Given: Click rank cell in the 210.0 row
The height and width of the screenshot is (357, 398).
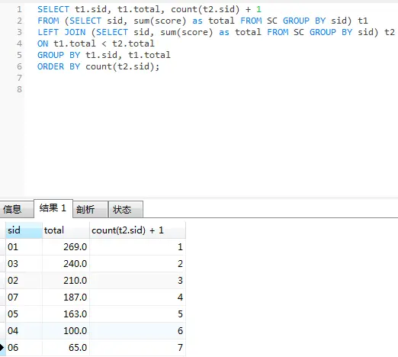Looking at the screenshot, I should pos(137,281).
